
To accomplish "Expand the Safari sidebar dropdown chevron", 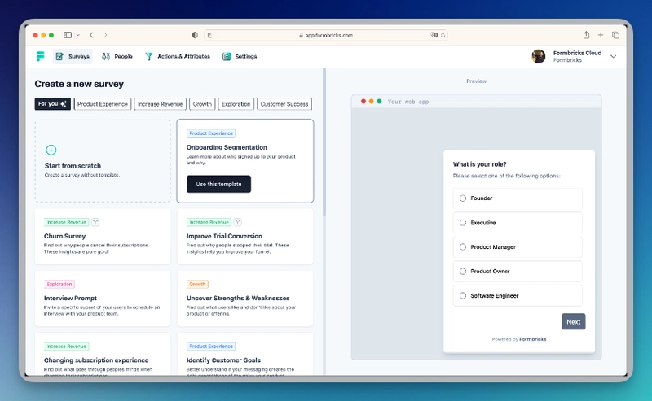I will [77, 35].
